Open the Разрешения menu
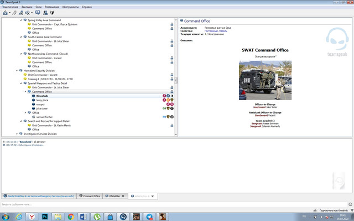 [52, 7]
